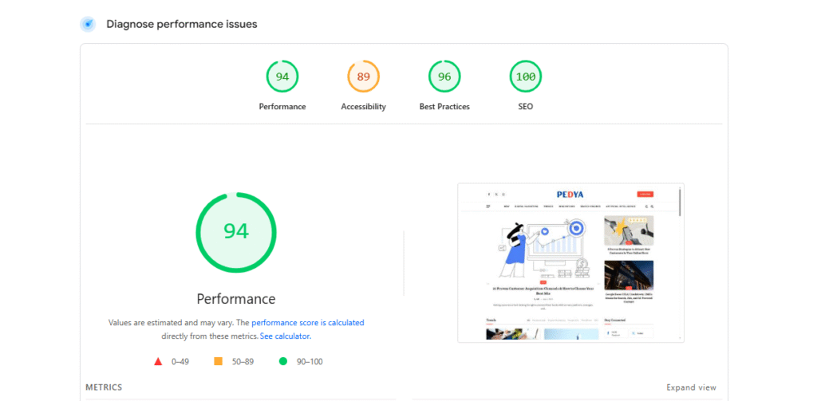Click the METRICS section heading
The image size is (817, 401).
click(x=104, y=387)
